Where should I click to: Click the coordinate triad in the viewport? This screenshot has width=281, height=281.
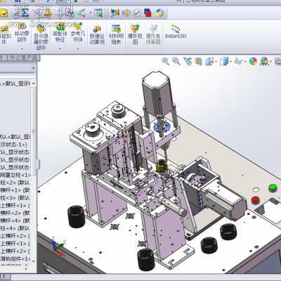point(58,247)
